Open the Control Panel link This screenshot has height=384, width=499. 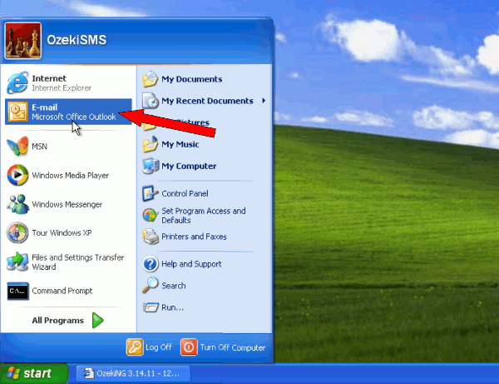pyautogui.click(x=185, y=193)
